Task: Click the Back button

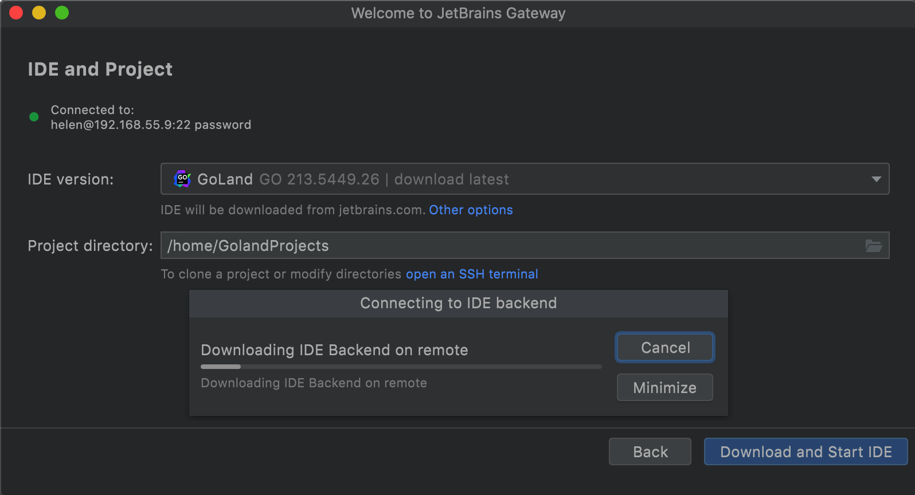Action: pos(650,452)
